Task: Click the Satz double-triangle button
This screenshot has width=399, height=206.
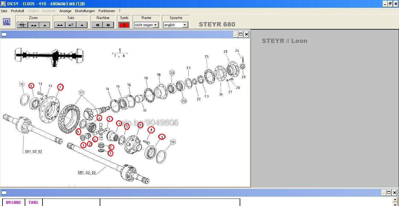Action: 60,25
